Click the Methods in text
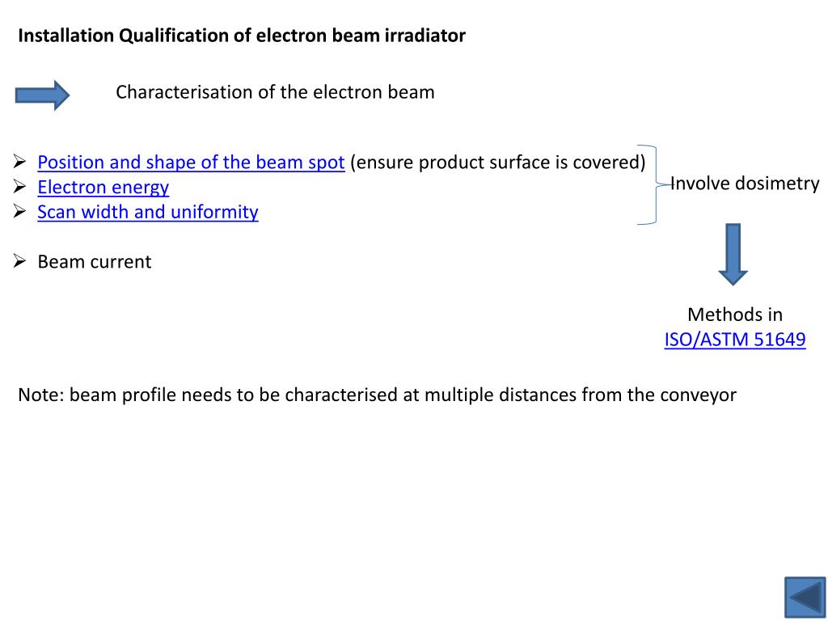The width and height of the screenshot is (828, 621). click(x=734, y=315)
